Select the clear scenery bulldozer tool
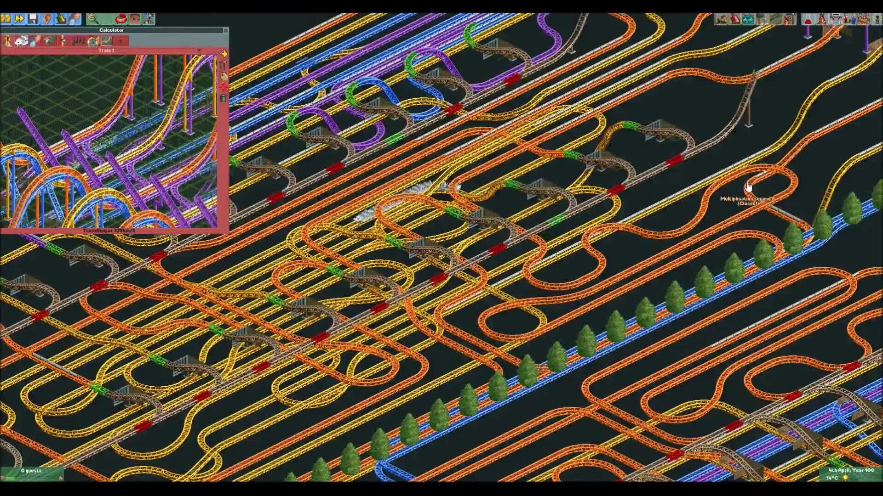 point(722,19)
